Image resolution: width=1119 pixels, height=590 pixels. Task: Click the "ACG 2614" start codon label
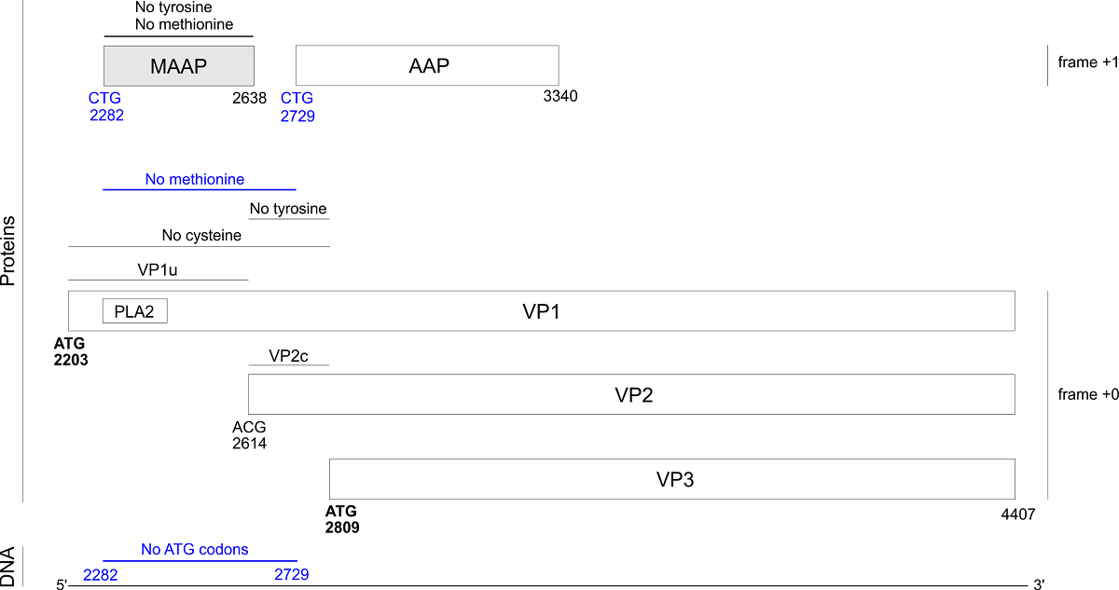point(249,435)
